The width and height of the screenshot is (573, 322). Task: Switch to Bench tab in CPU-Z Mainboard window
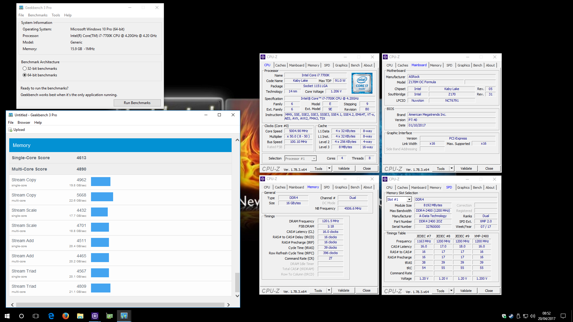tap(478, 65)
